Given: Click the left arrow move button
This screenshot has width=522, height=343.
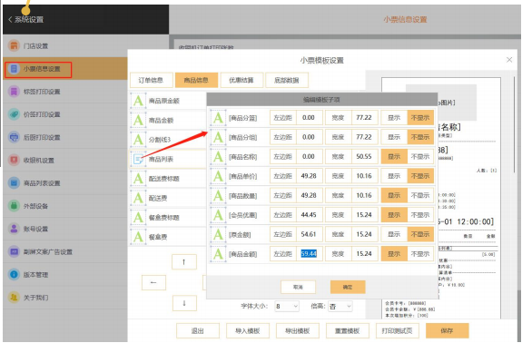Looking at the screenshot, I should click(153, 282).
